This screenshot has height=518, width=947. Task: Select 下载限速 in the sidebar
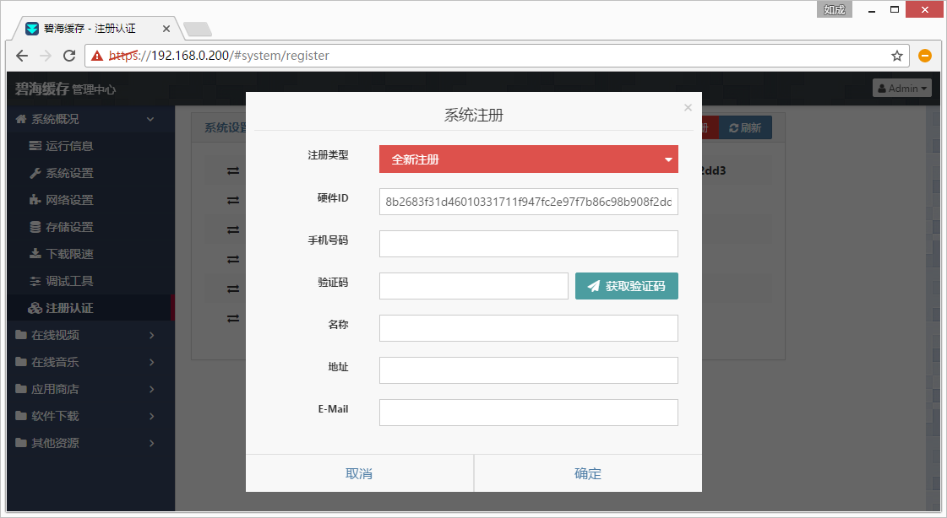[x=68, y=254]
